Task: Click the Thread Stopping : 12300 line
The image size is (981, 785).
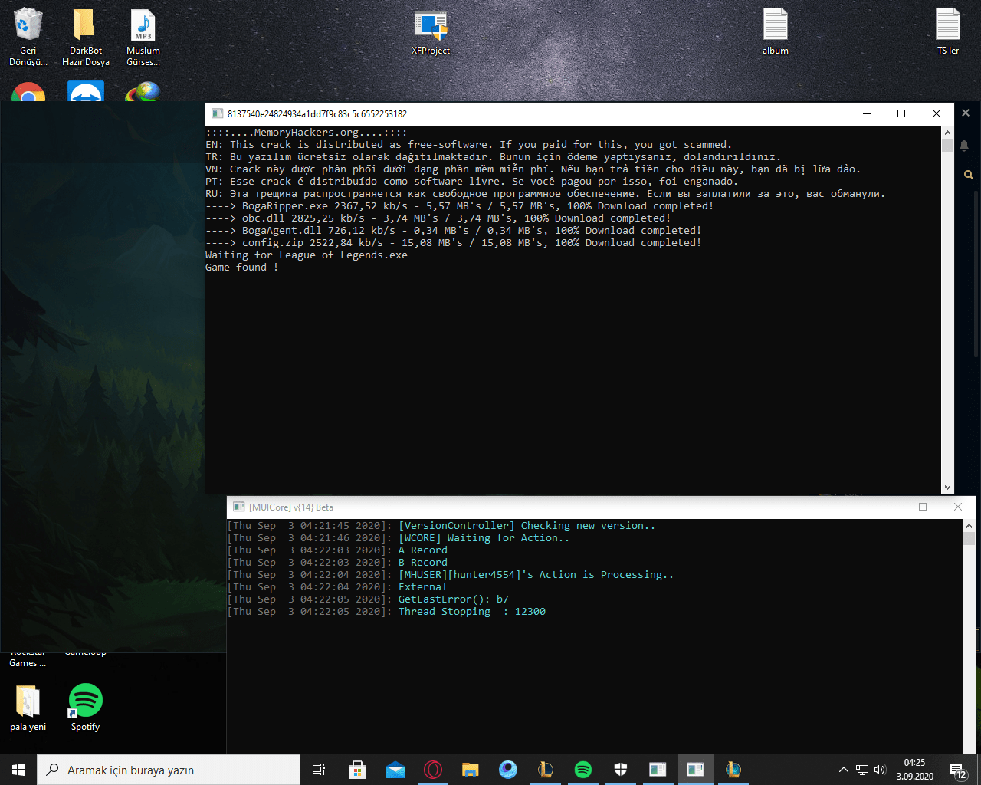Action: click(386, 612)
